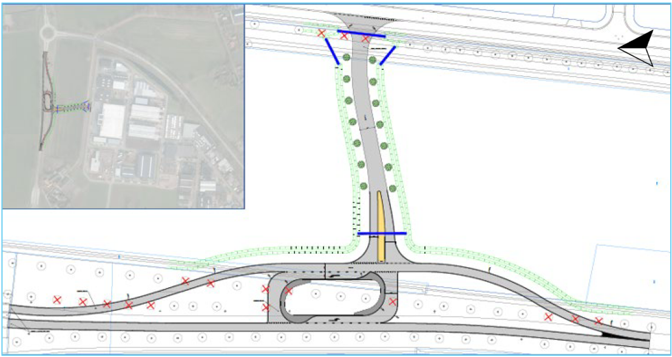
Task: Select the red X inside the oval loop
Action: [x=288, y=291]
